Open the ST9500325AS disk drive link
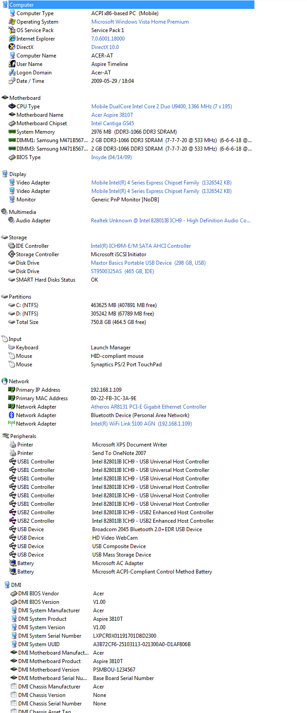 pos(123,271)
